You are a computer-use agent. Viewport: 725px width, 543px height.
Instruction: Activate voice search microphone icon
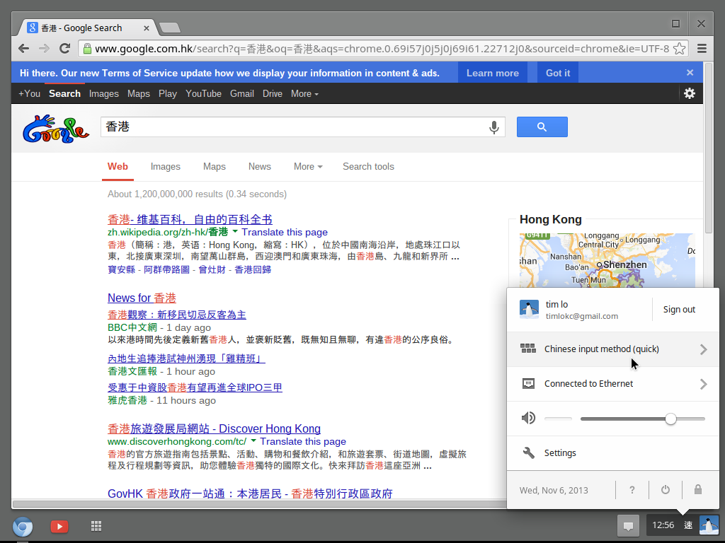coord(493,127)
